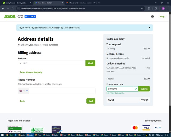Screen dimensions: 171x137
Task: Click the Promotional code field
Action: click(122, 89)
